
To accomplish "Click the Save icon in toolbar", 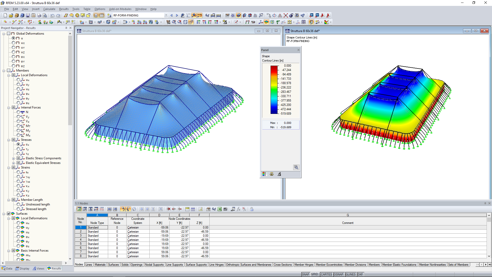I will click(28, 15).
